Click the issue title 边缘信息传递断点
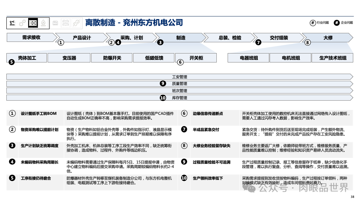The width and height of the screenshot is (360, 202). pyautogui.click(x=208, y=113)
